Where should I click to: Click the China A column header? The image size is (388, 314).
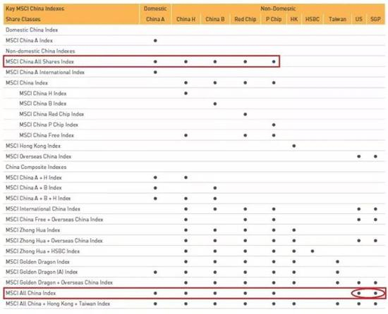click(155, 19)
